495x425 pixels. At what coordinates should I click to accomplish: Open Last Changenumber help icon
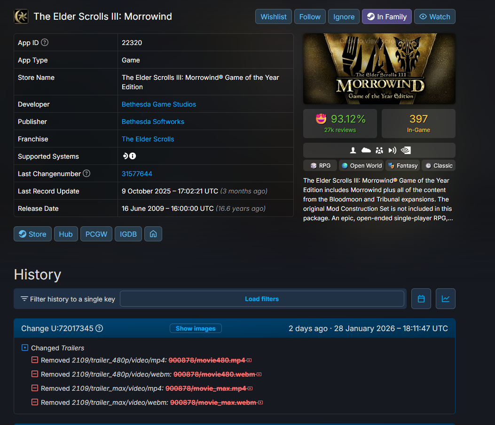(x=86, y=173)
